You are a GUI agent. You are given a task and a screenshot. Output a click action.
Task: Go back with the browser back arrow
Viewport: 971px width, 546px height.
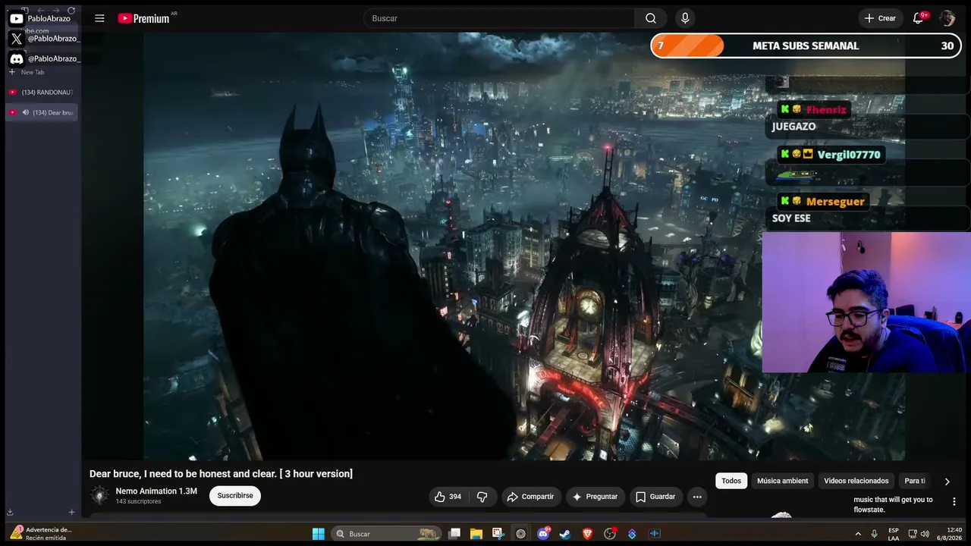tap(41, 11)
